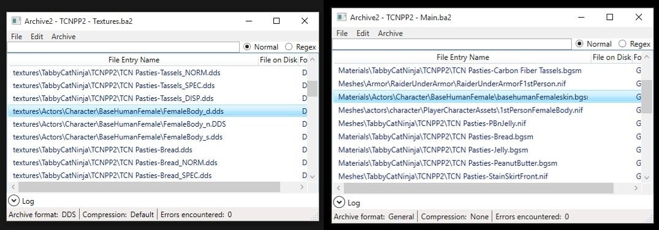The width and height of the screenshot is (659, 230).
Task: Click search field in Textures.ba2 window
Action: [123, 47]
